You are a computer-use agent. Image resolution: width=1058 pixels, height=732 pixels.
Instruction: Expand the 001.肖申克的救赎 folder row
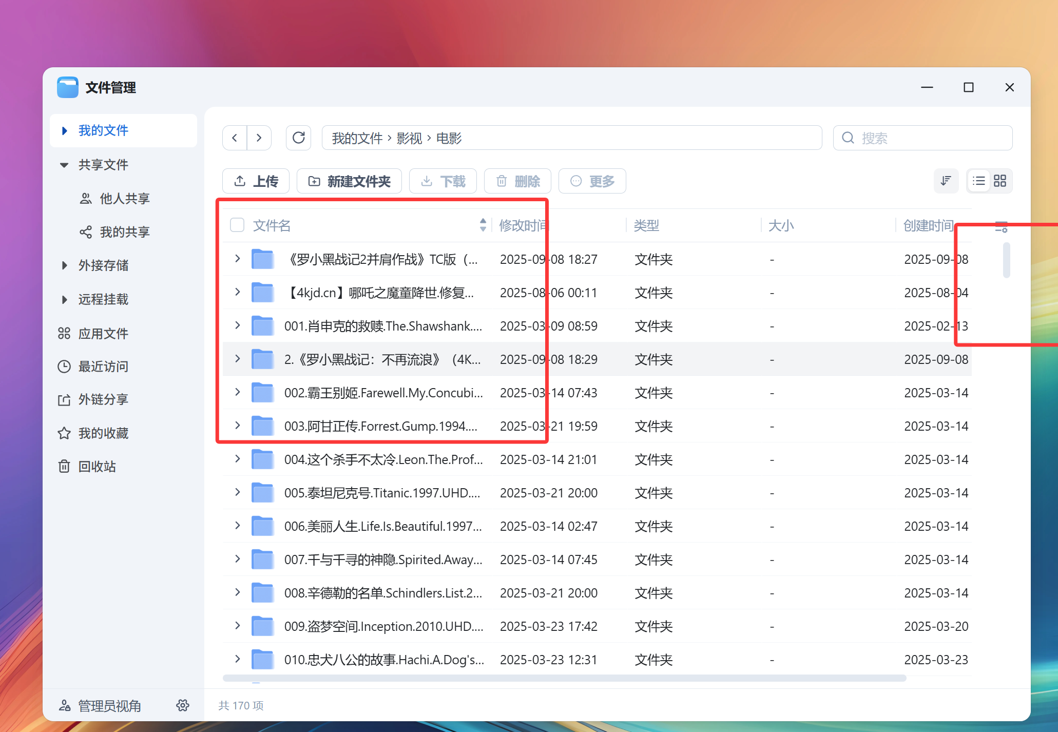[x=237, y=325]
